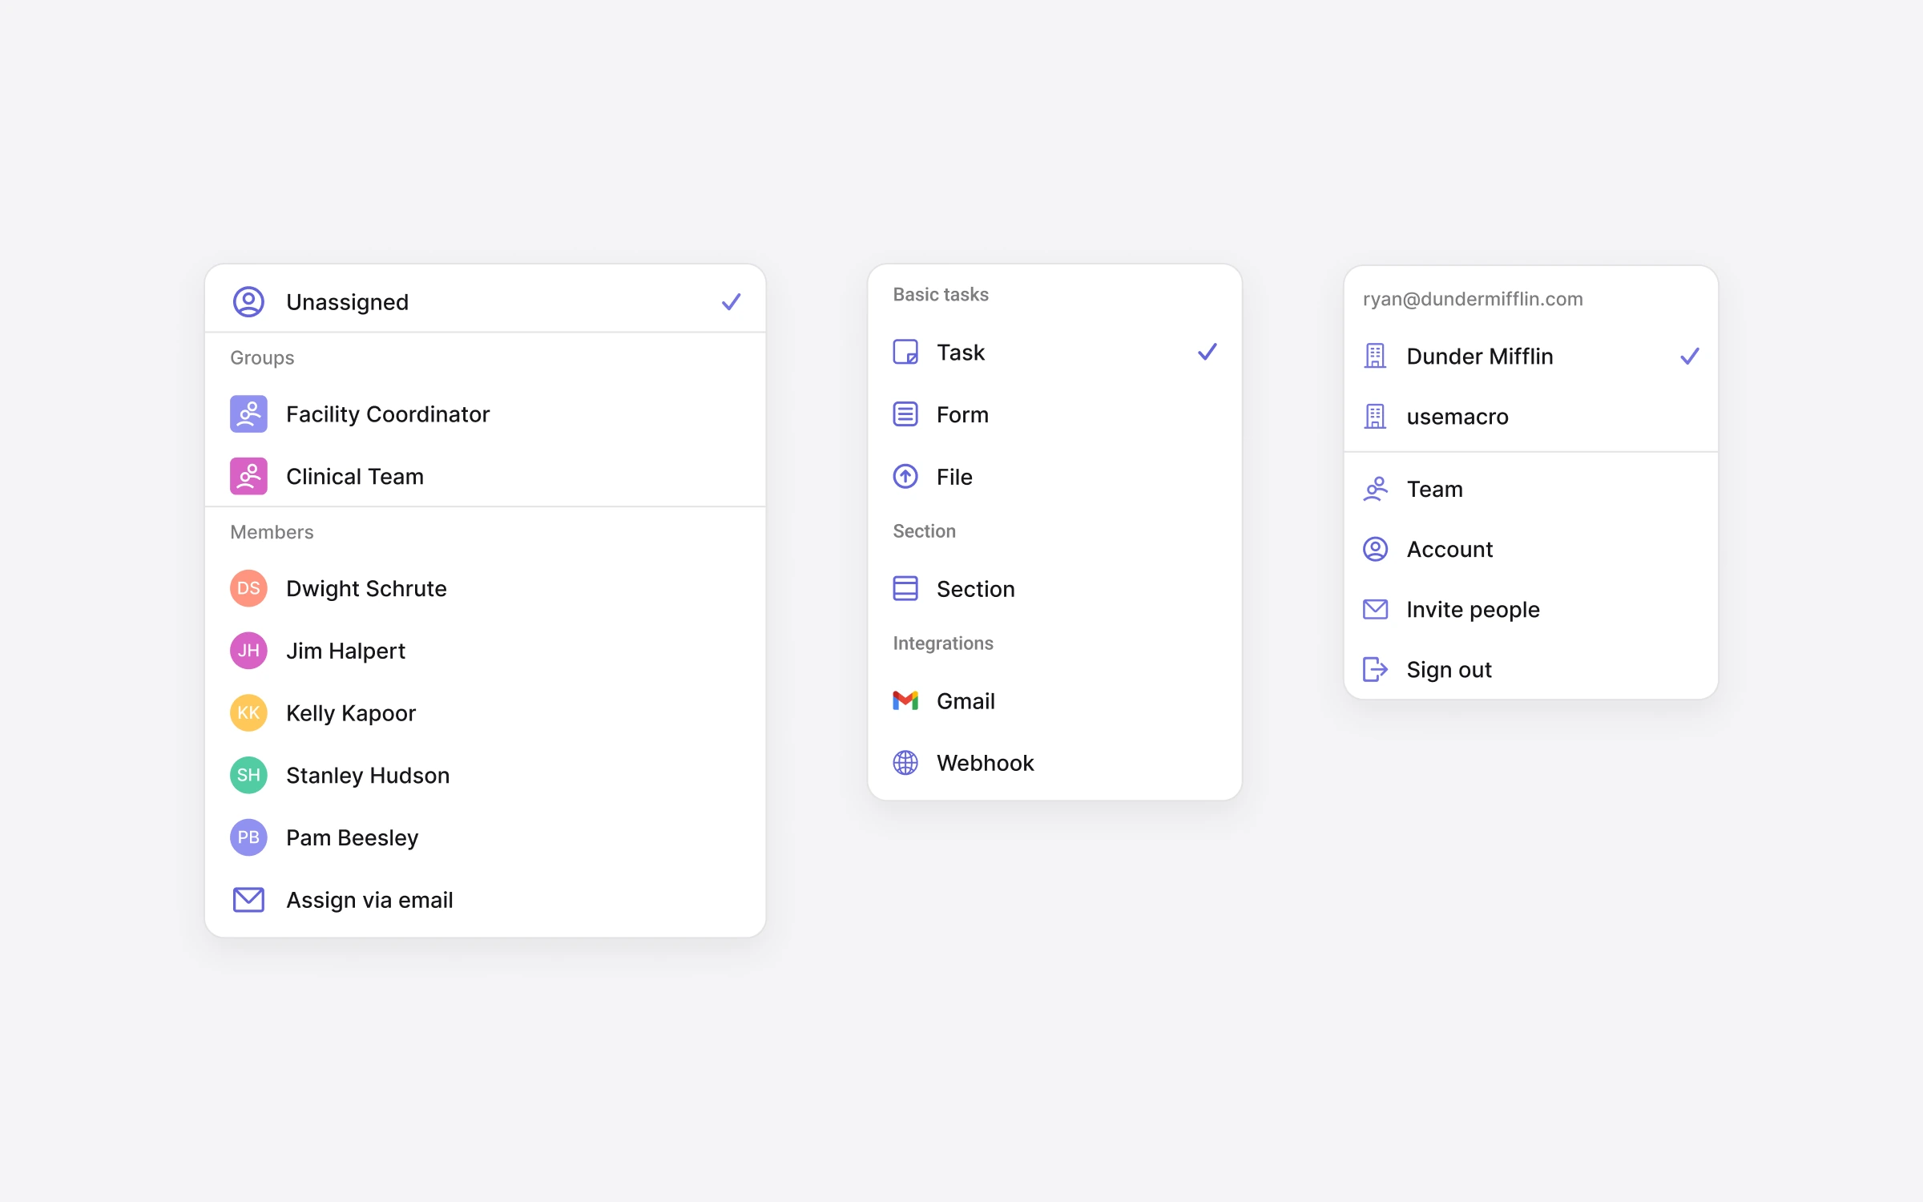Click the Basic tasks header label
The image size is (1923, 1202).
click(x=941, y=294)
